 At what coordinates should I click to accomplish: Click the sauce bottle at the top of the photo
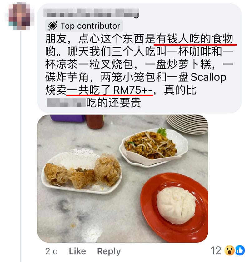[95, 121]
